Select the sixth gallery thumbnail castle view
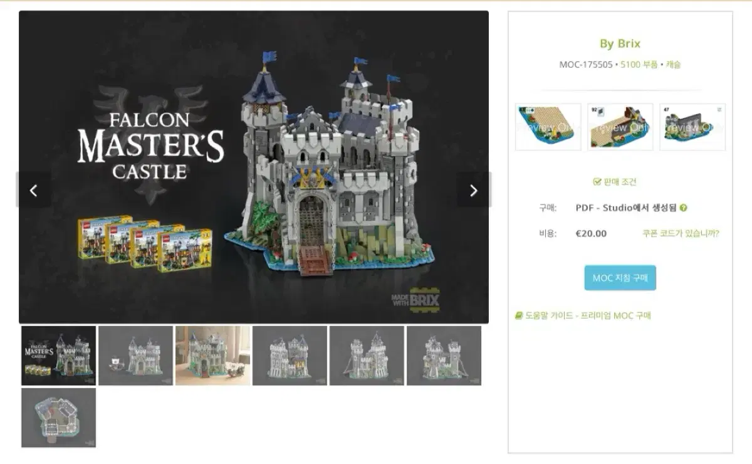 click(444, 356)
